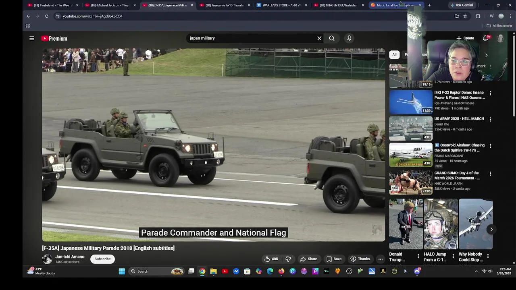Viewport: 516px width, 290px height.
Task: Switch to NINGEN ISU tab
Action: 339,5
